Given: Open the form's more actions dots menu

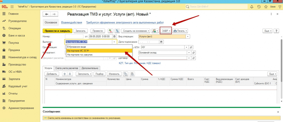Looking at the screenshot, I should (x=271, y=14).
